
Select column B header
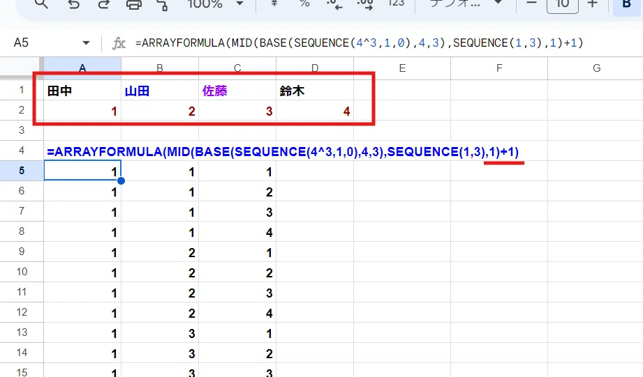160,68
